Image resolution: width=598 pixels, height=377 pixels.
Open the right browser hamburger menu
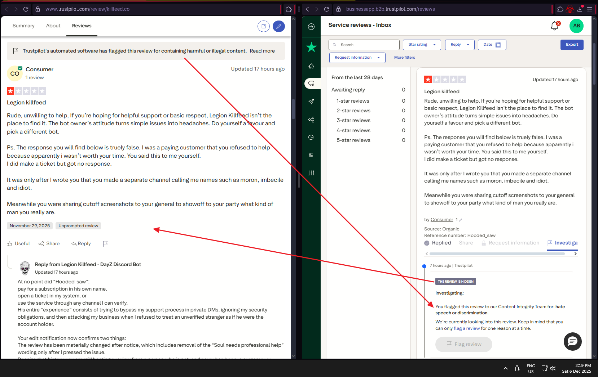(590, 9)
